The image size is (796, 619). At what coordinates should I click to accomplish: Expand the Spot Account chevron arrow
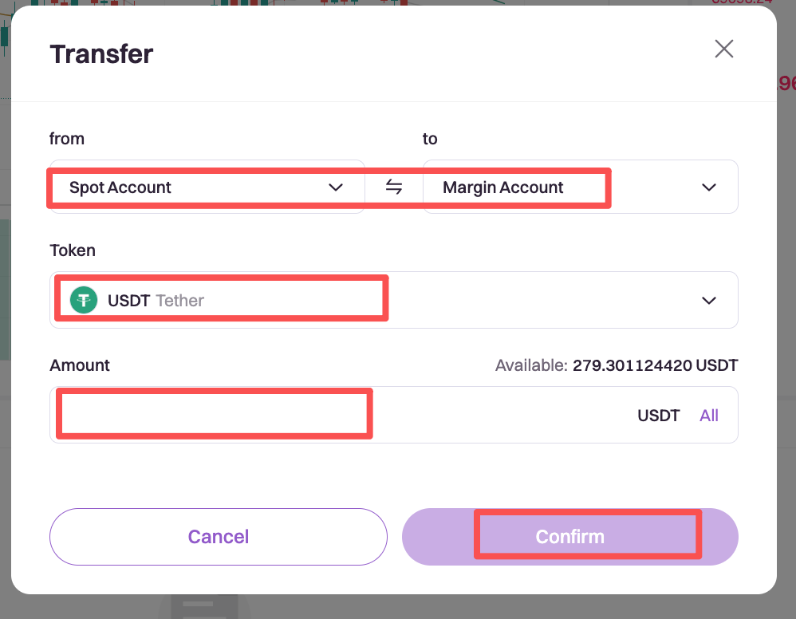(x=336, y=187)
